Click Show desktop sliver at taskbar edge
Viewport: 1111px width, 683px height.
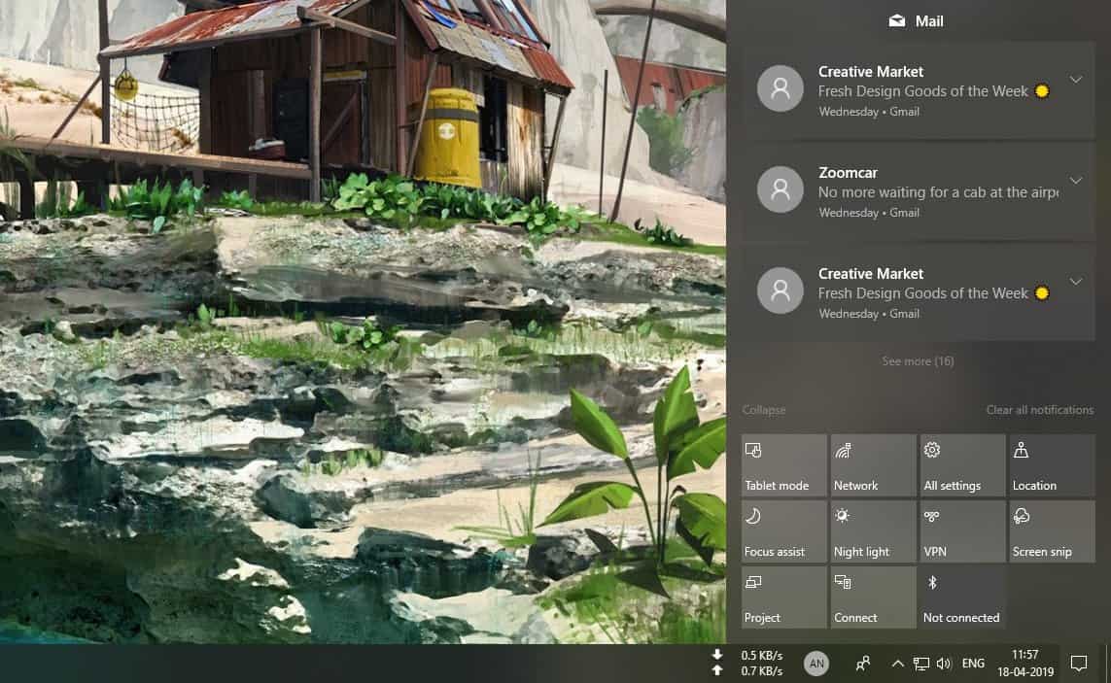coord(1107,664)
